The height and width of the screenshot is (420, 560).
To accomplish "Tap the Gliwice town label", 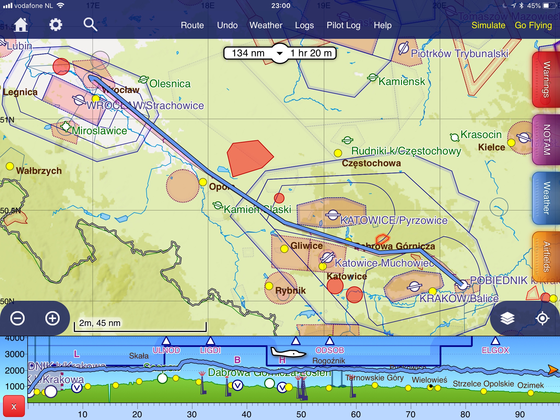I will click(307, 246).
